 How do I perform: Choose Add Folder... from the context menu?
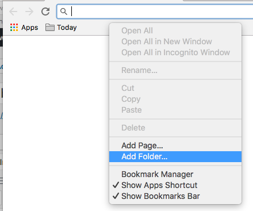click(175, 156)
